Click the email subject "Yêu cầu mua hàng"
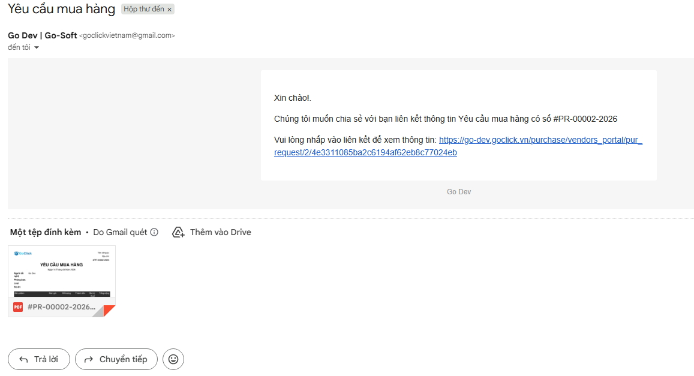The width and height of the screenshot is (694, 376). pyautogui.click(x=61, y=10)
